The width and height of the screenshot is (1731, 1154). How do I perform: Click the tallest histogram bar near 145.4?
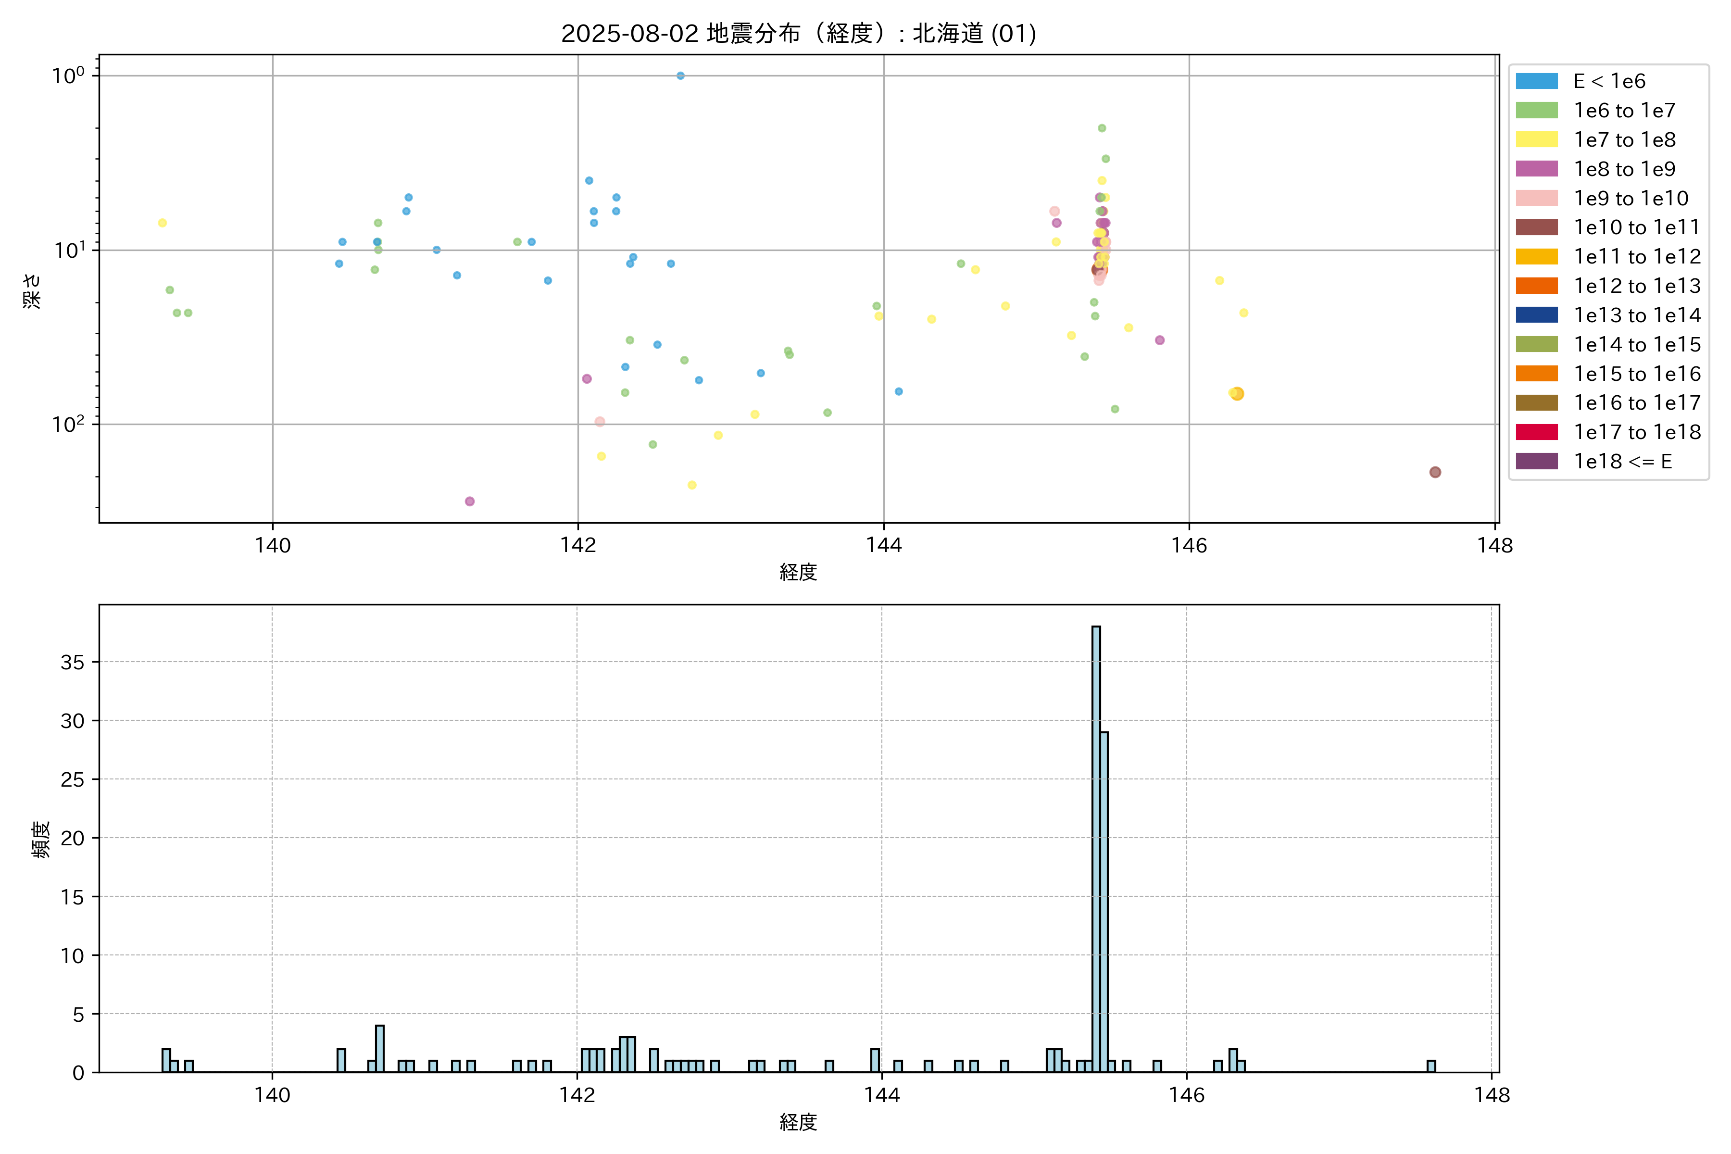click(x=1096, y=846)
